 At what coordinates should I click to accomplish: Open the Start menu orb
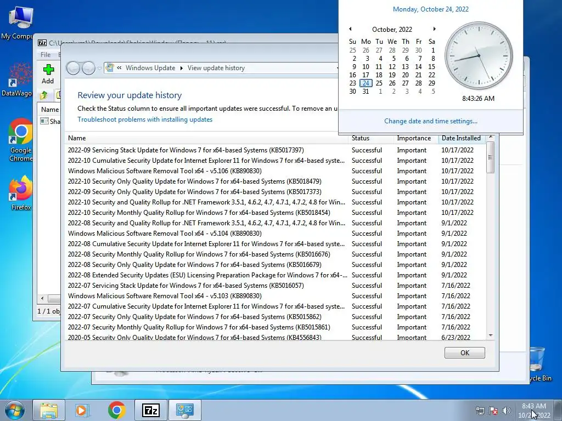click(x=15, y=410)
